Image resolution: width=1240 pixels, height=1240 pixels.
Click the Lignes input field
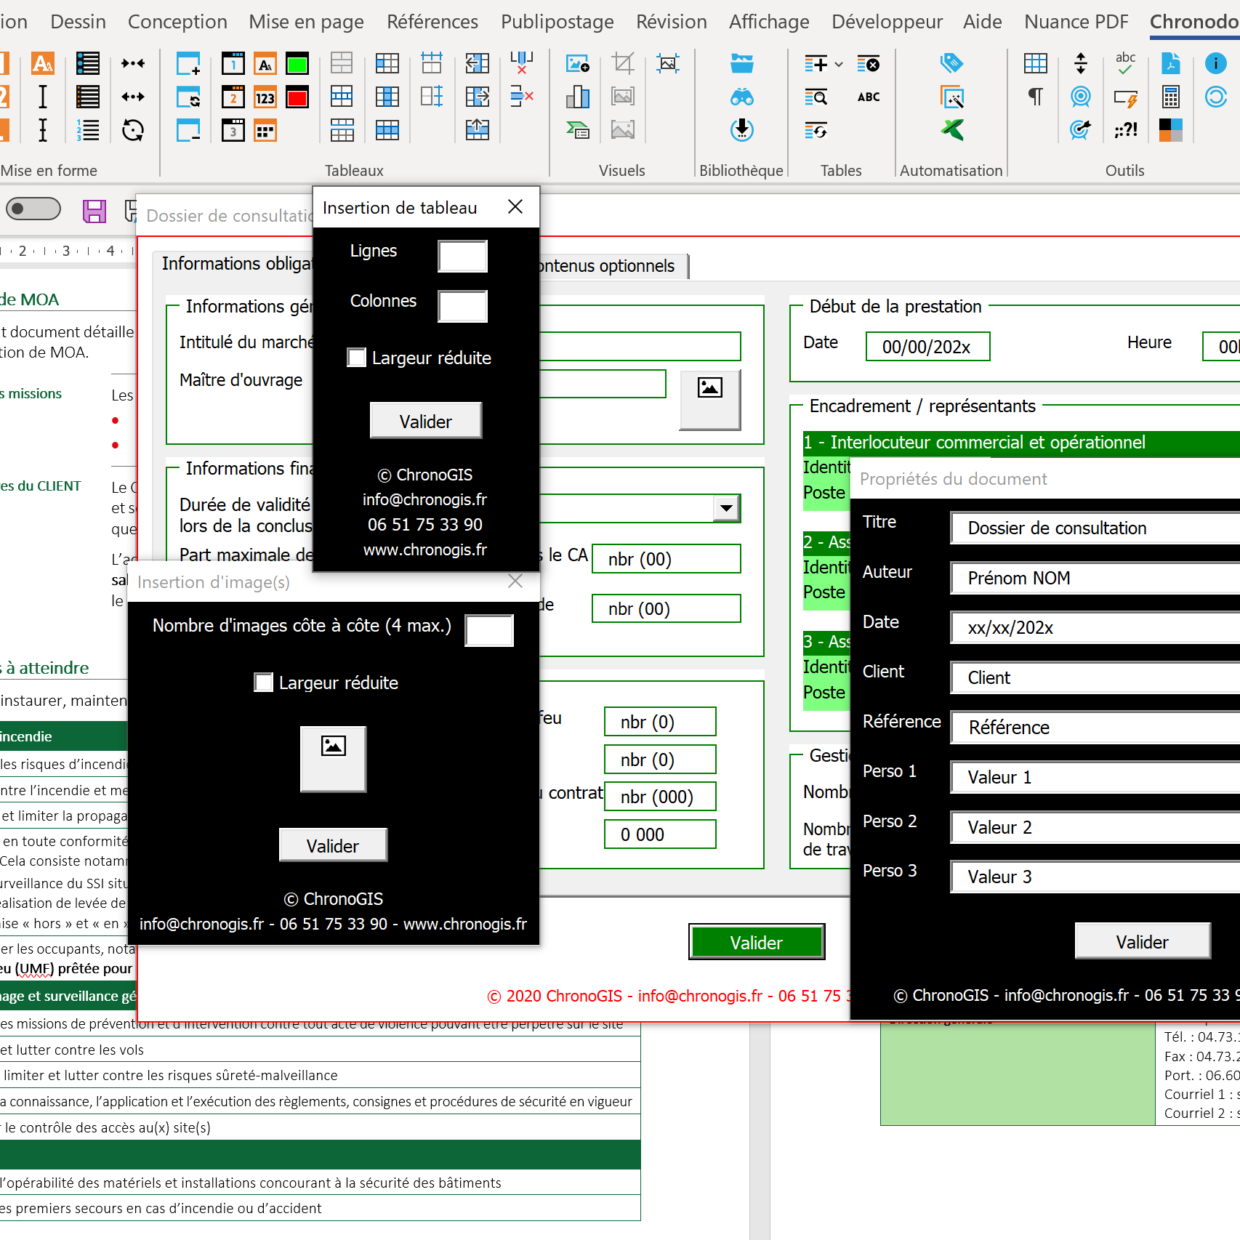coord(463,256)
